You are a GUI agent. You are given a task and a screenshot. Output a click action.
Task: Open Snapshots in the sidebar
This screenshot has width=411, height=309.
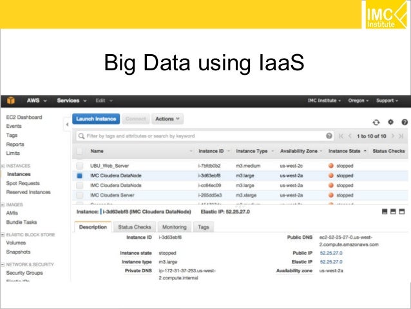pyautogui.click(x=18, y=252)
